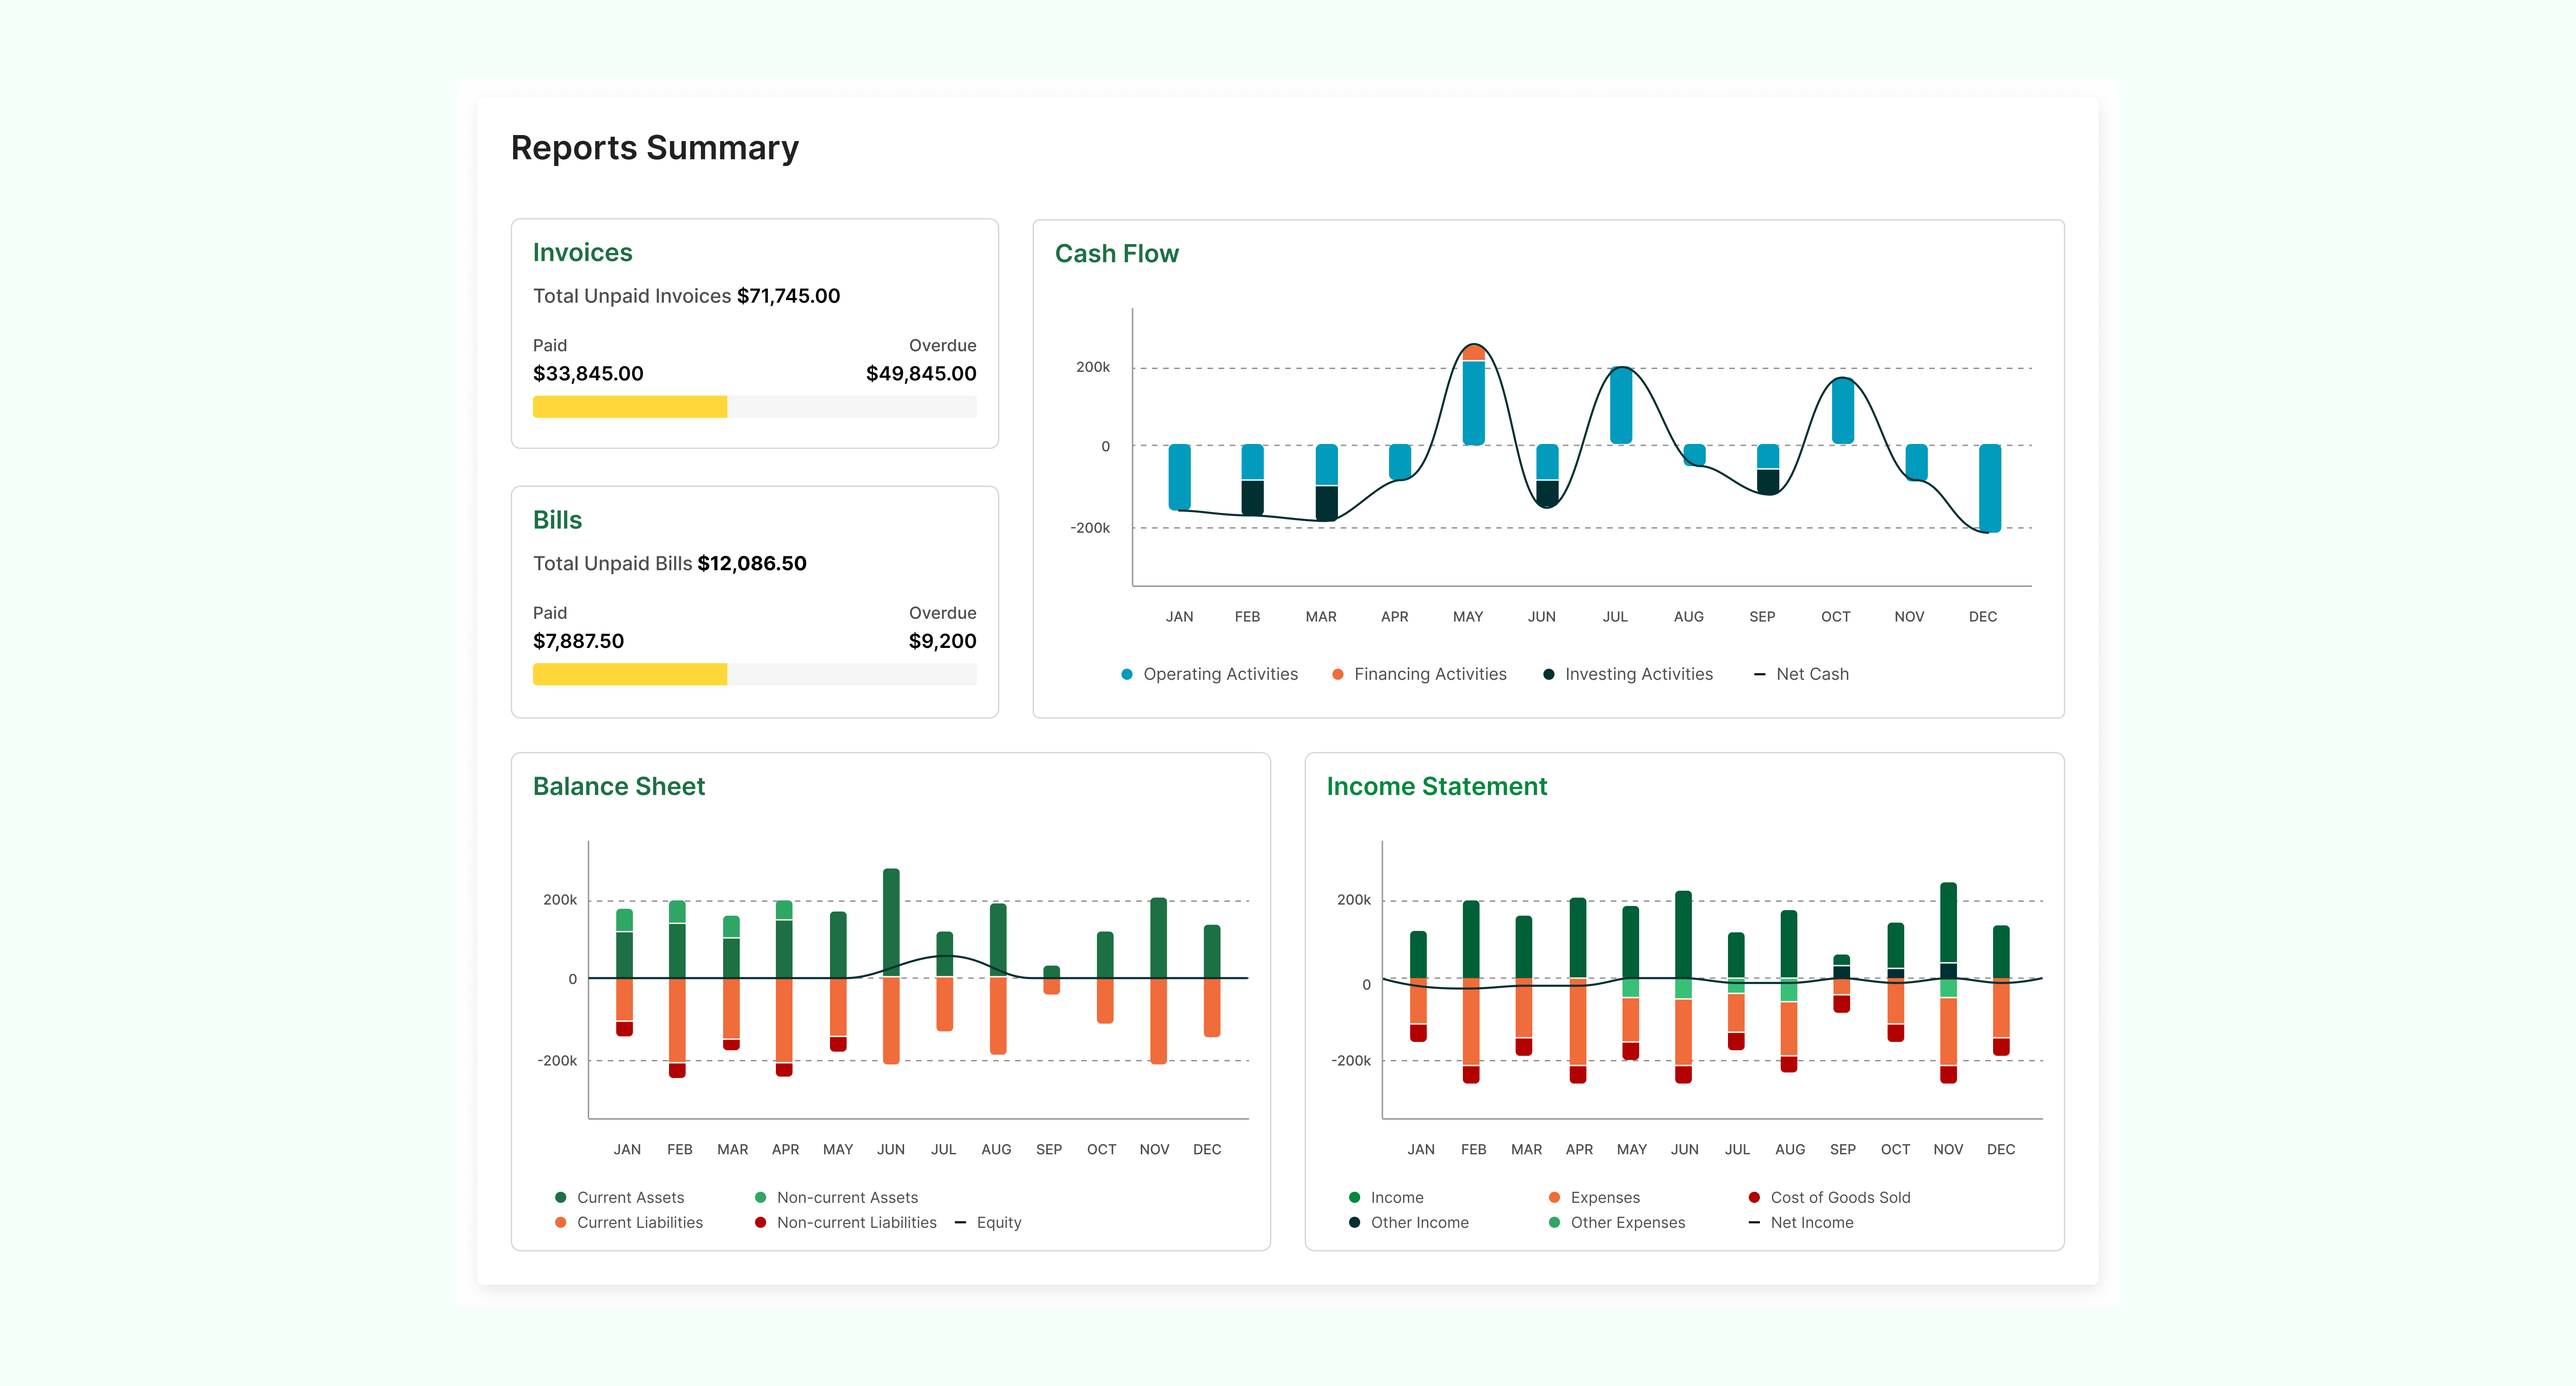Screen dimensions: 2576x1386
Task: Open the Invoices card heading
Action: point(582,253)
